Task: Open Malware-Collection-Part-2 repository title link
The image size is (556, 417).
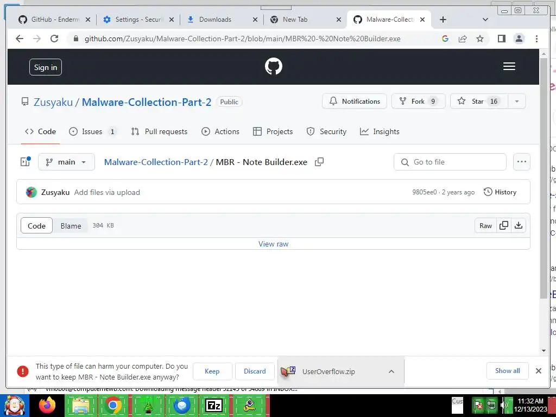Action: pos(147,102)
